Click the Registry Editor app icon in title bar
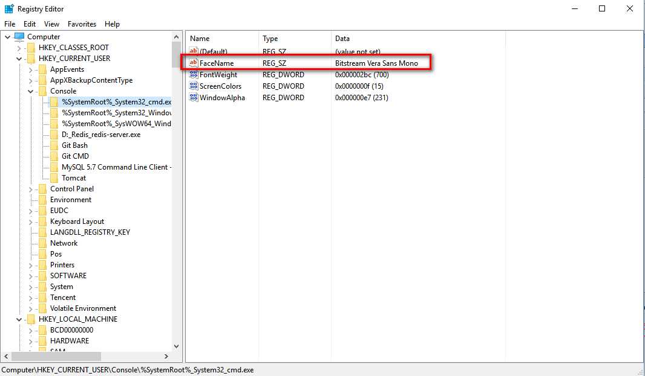 click(9, 8)
